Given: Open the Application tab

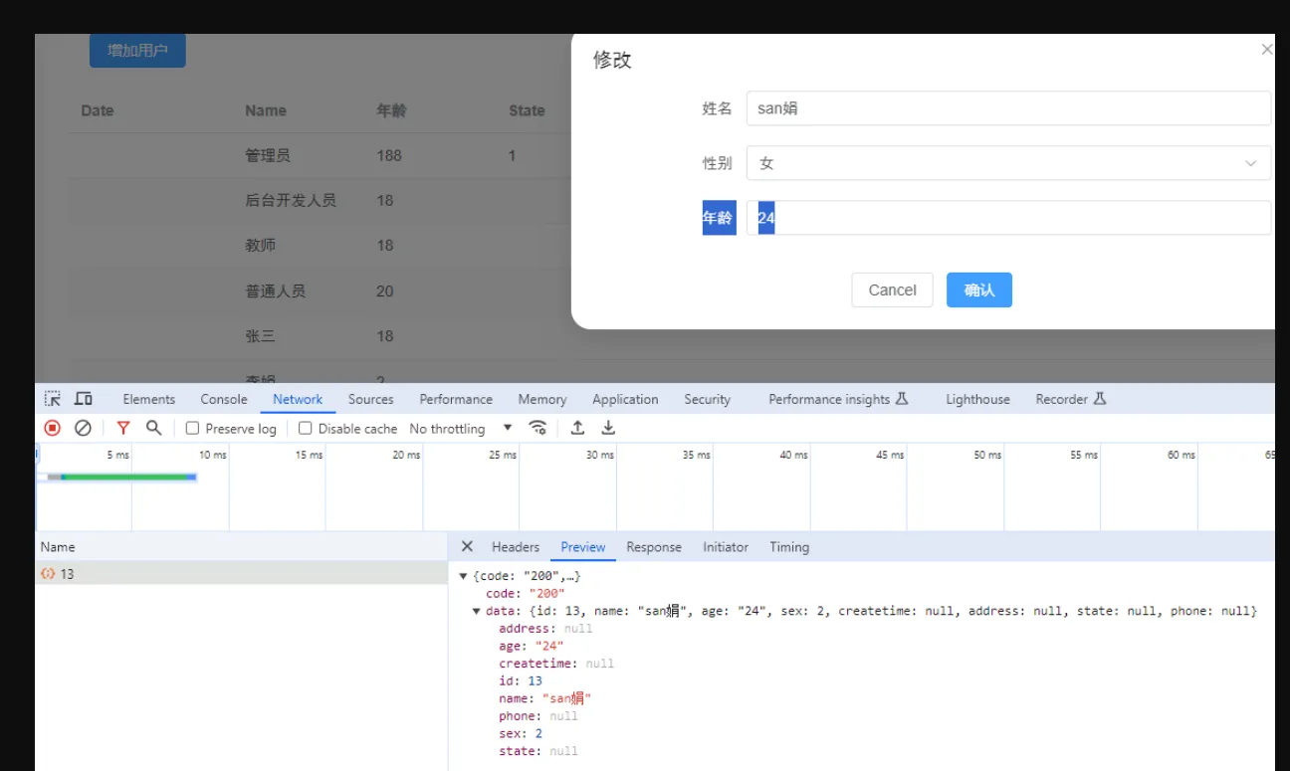Looking at the screenshot, I should [625, 399].
